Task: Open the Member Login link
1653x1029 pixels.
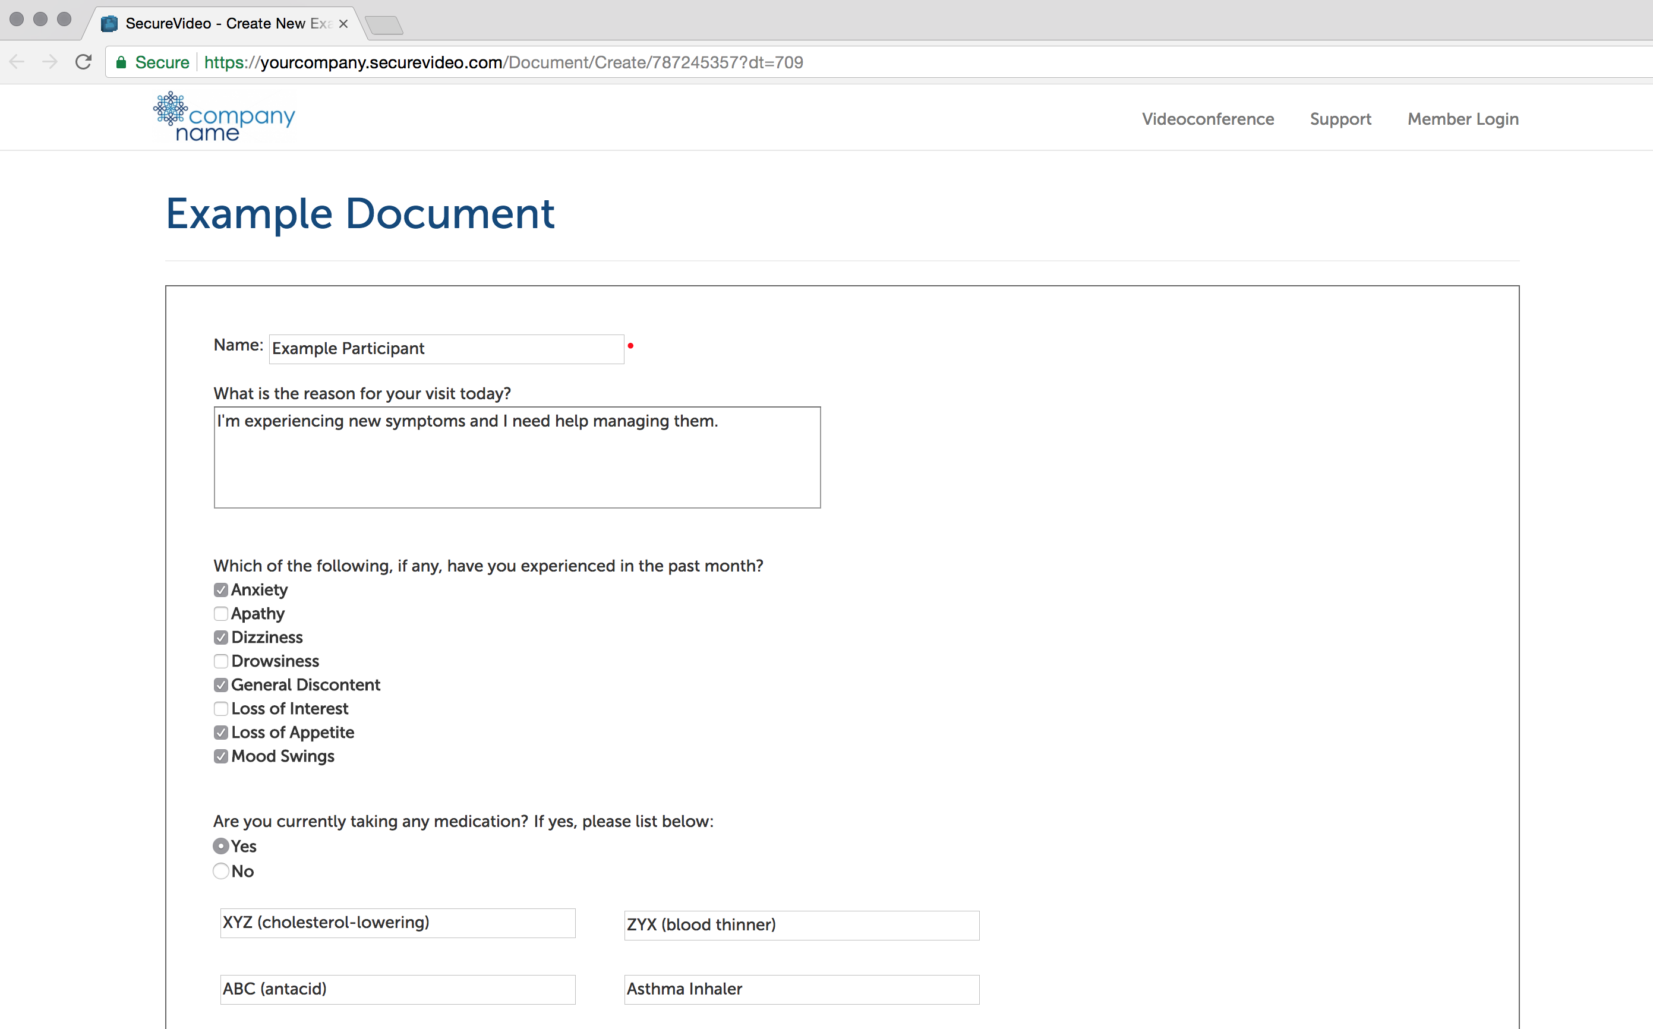Action: click(1463, 120)
